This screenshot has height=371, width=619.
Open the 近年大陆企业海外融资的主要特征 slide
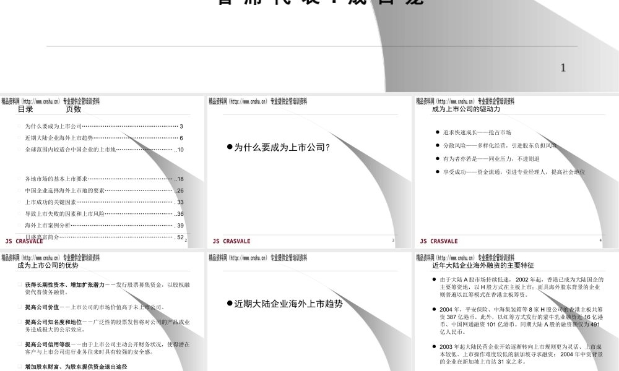[x=517, y=312]
